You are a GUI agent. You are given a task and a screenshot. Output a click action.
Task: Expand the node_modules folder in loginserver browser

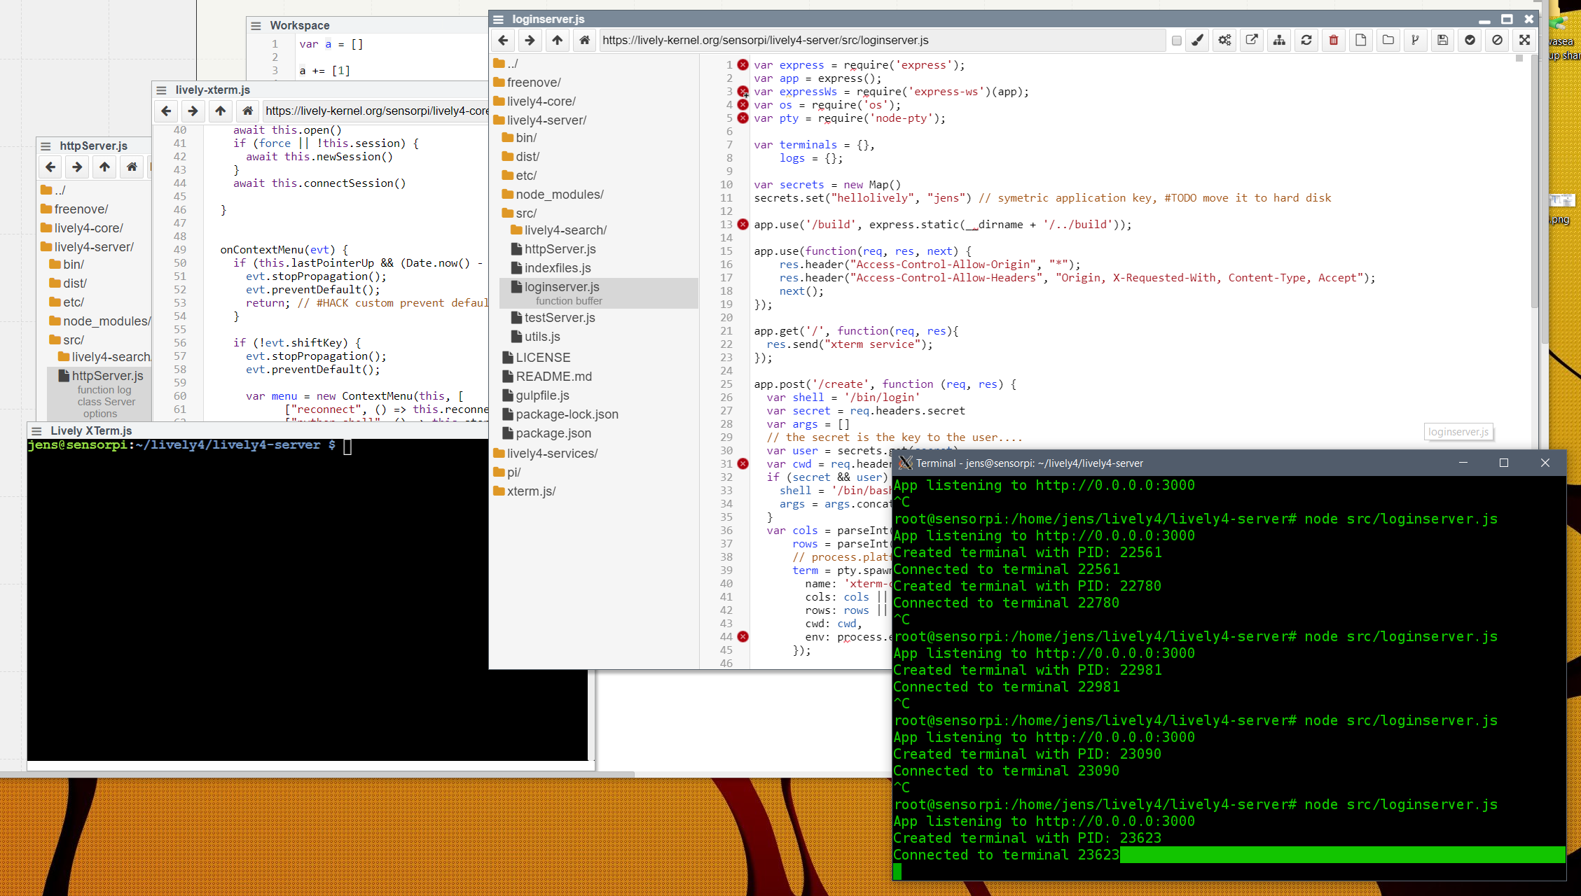point(559,195)
